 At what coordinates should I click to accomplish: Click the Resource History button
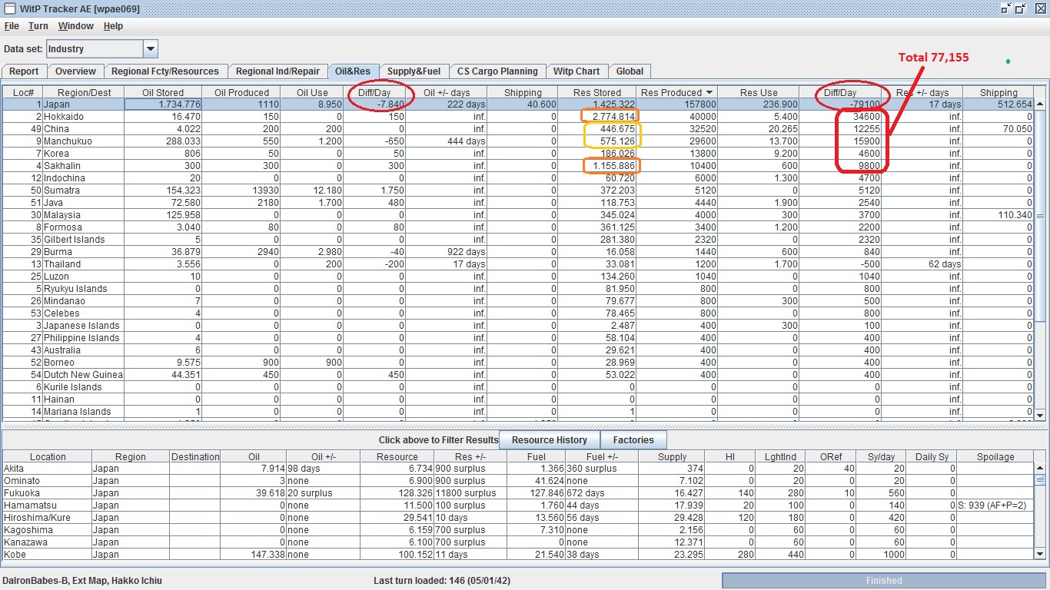tap(550, 440)
